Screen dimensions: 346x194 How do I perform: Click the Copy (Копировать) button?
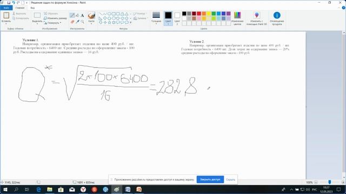coord(21,18)
